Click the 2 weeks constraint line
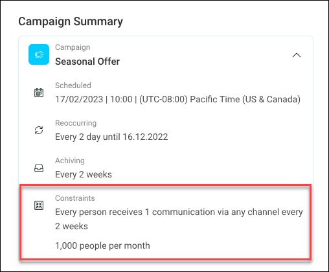Viewport: 329px width, 272px height. [71, 226]
